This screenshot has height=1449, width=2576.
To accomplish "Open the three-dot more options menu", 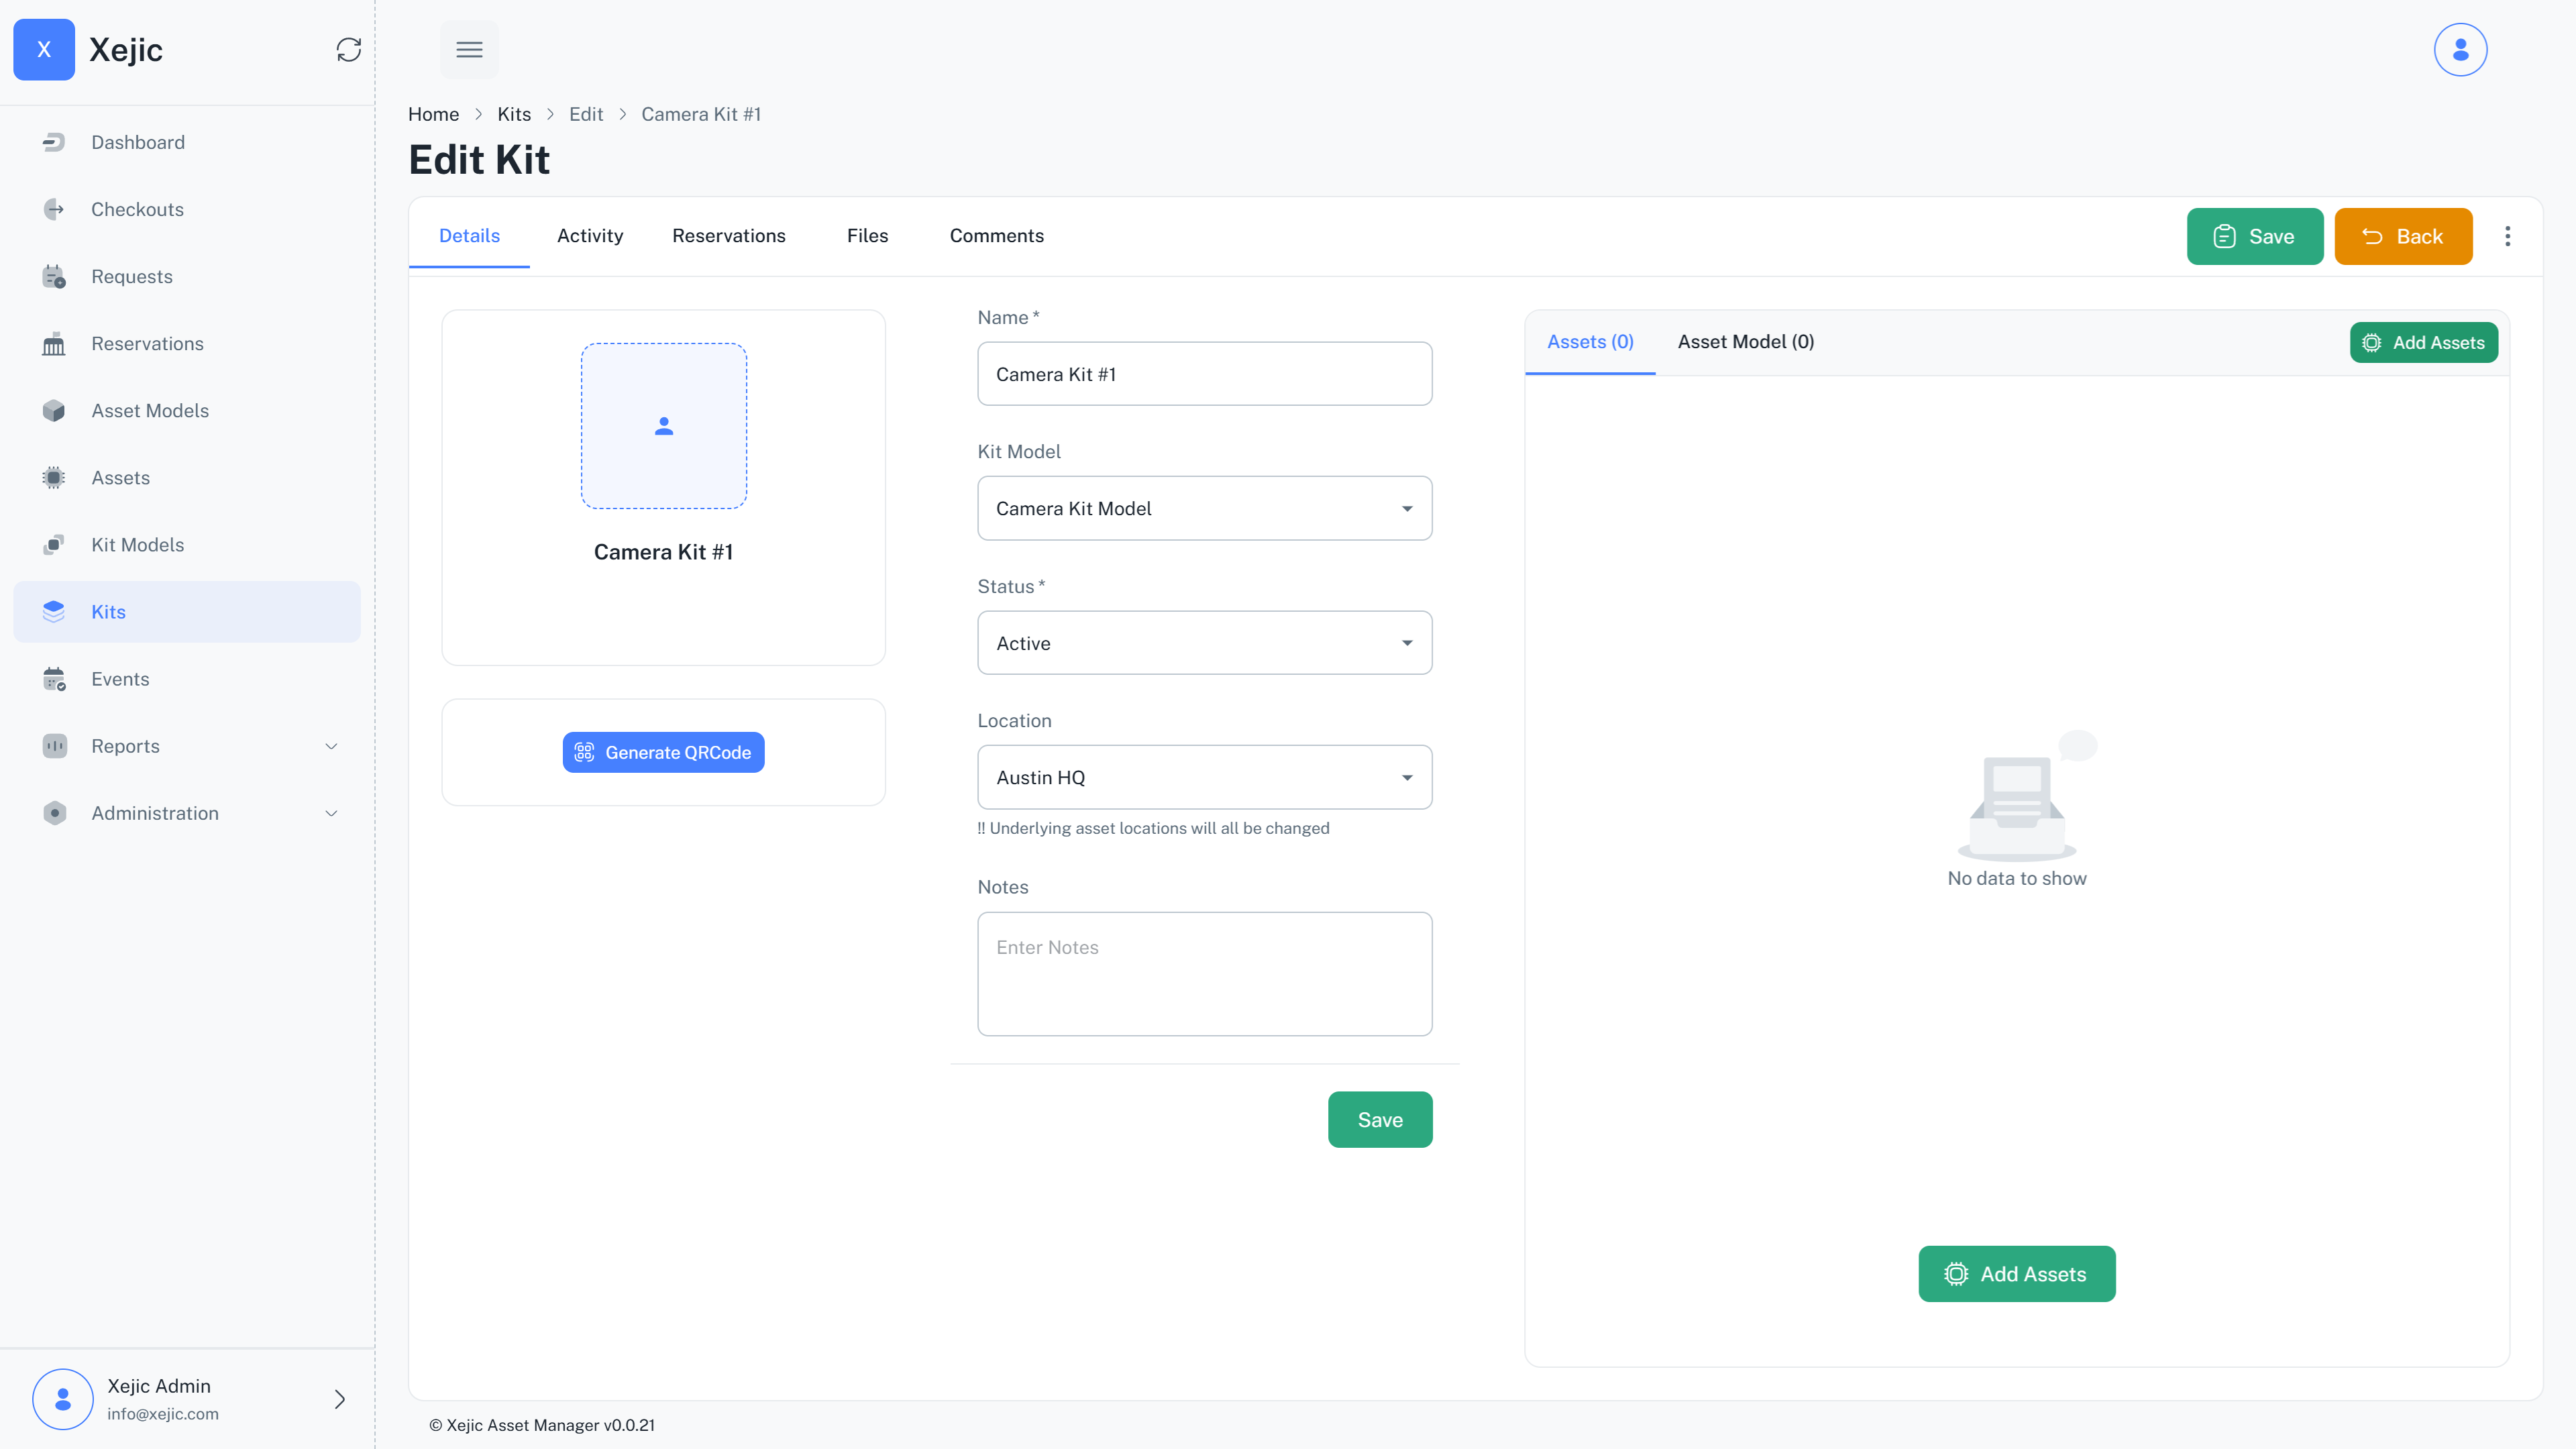I will point(2507,236).
